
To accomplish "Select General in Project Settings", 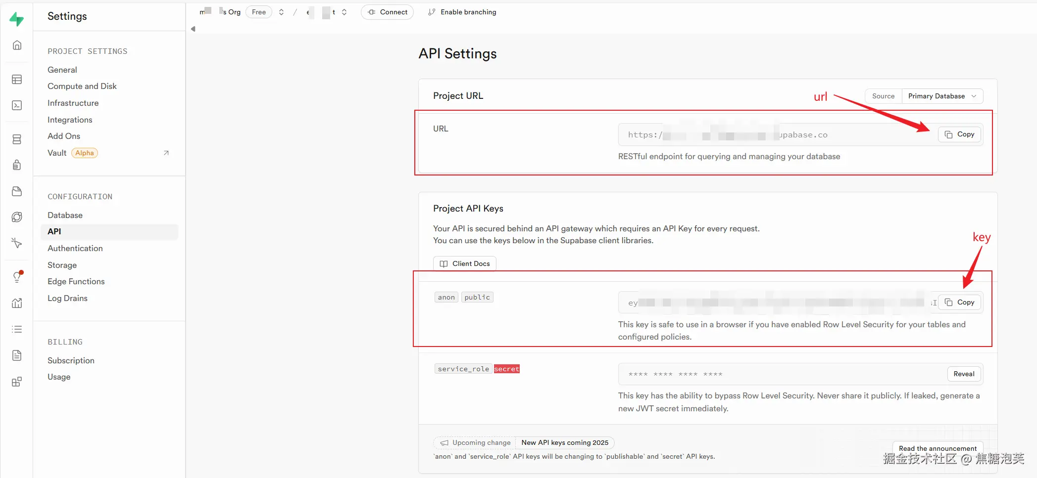I will click(x=62, y=70).
